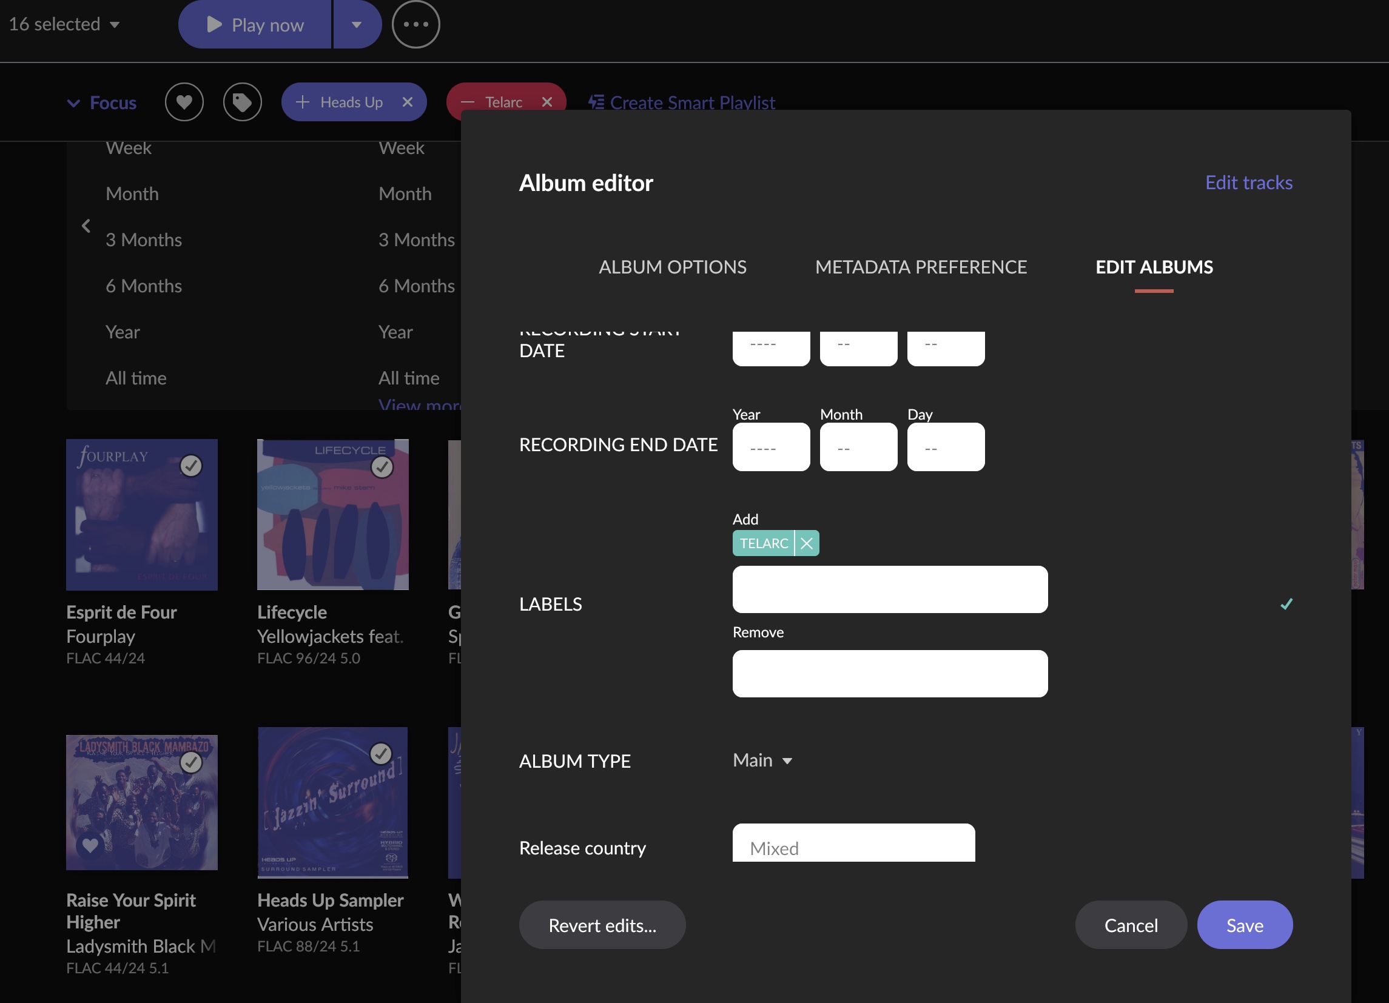Screen dimensions: 1389x1003
Task: Collapse the Focus section chevron
Action: 73,103
